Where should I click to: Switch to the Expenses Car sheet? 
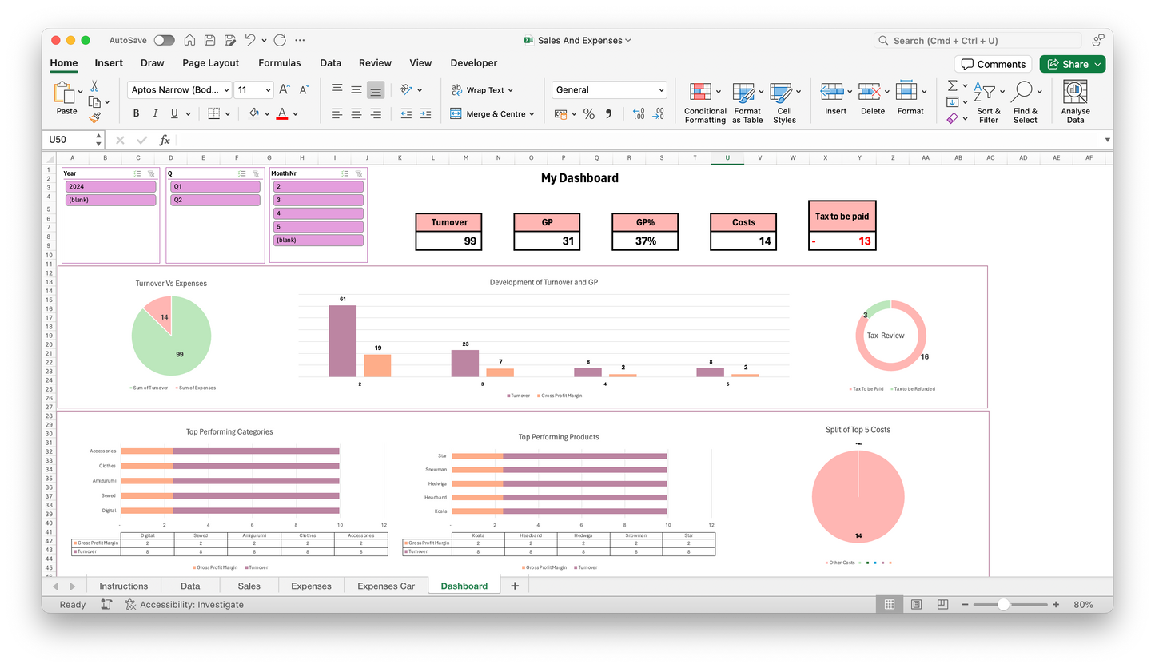coord(385,586)
